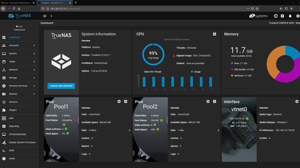Click the browser home button
This screenshot has width=300, height=168.
tap(19, 8)
